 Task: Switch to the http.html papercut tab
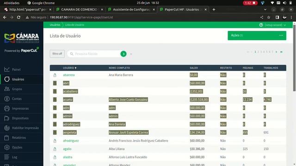(x=28, y=9)
